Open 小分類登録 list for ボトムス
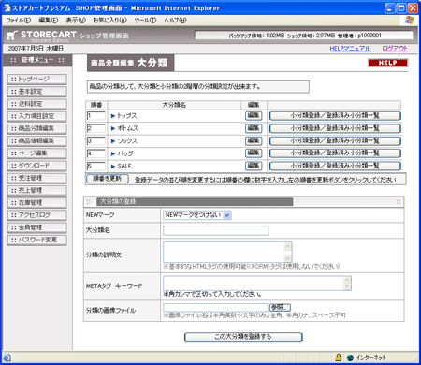The height and width of the screenshot is (365, 421). click(335, 128)
